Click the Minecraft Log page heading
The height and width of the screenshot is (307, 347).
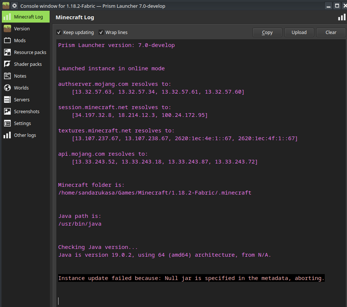75,17
